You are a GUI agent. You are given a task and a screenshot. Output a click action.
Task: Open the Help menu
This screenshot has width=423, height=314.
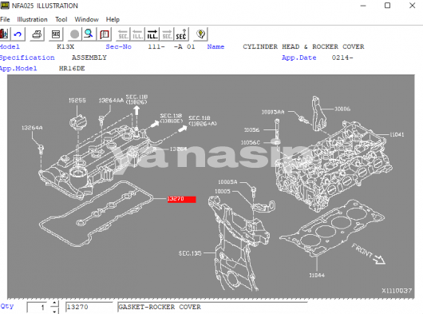pos(113,19)
